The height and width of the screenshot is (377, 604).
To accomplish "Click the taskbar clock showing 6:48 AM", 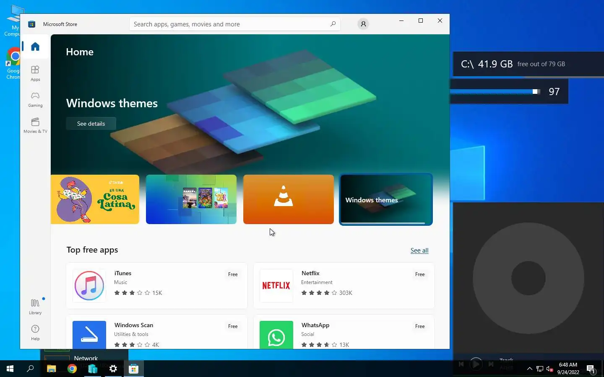I will pyautogui.click(x=568, y=369).
